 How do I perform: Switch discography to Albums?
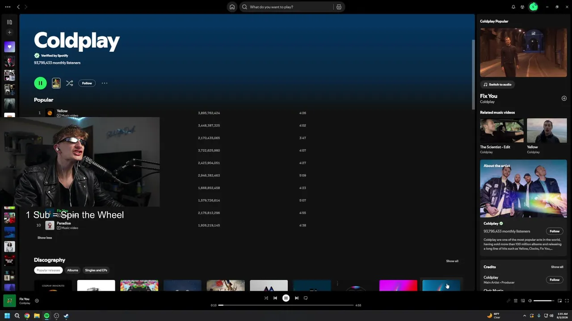click(x=72, y=270)
